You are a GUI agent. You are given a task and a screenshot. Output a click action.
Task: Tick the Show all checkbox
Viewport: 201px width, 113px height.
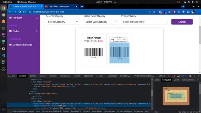click(x=180, y=112)
